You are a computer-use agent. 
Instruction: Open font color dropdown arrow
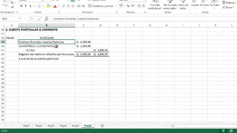click(59, 6)
